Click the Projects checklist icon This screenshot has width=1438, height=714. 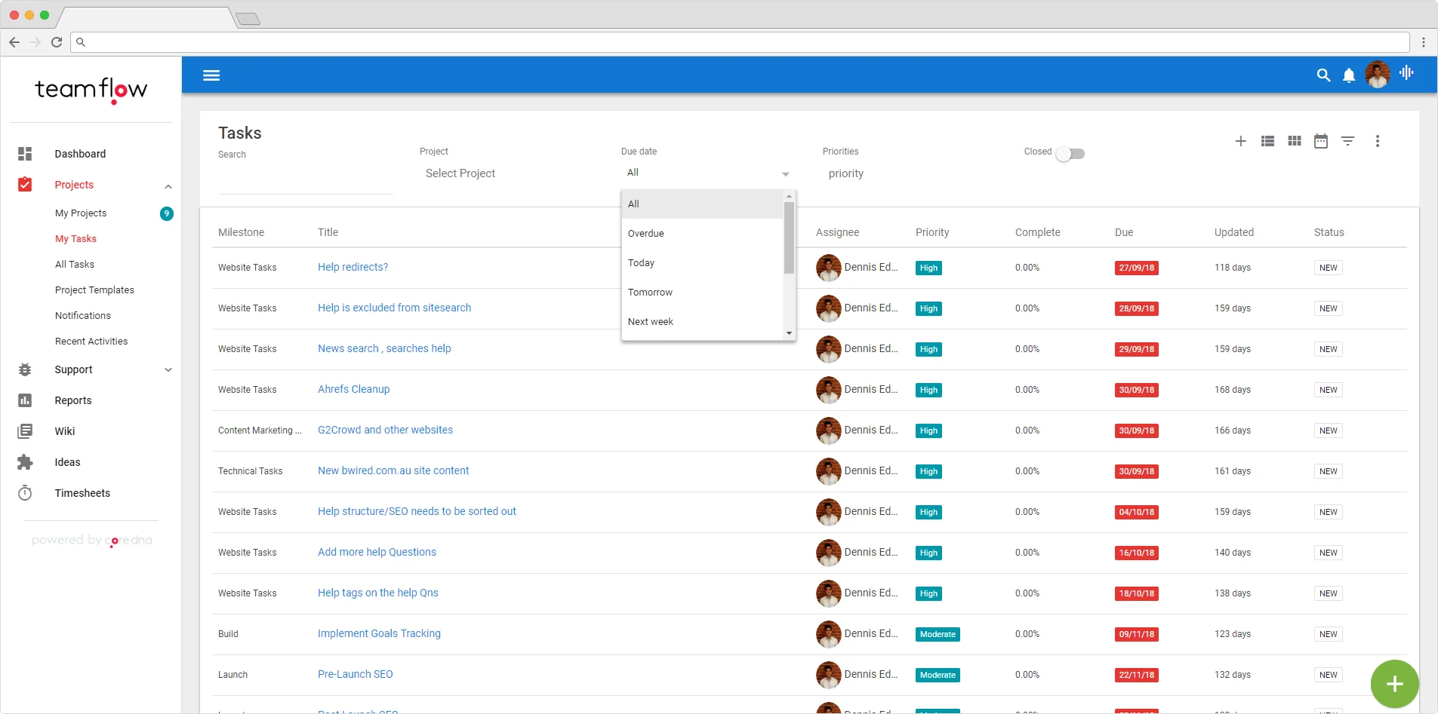click(25, 184)
